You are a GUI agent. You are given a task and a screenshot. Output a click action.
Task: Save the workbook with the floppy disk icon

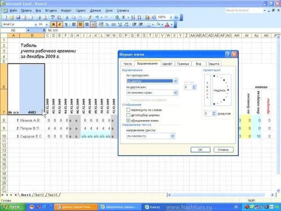click(18, 17)
